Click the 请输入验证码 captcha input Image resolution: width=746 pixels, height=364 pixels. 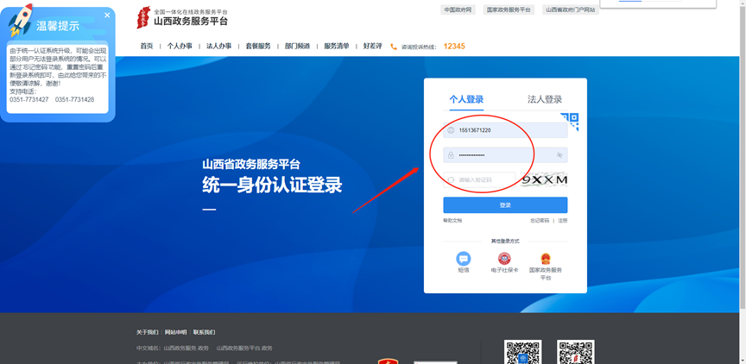click(479, 179)
